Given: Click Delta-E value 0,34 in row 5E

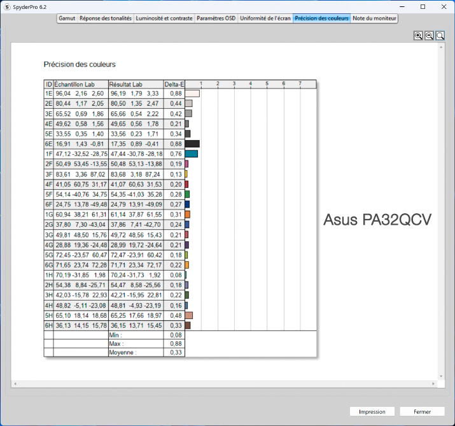Looking at the screenshot, I should (x=174, y=134).
